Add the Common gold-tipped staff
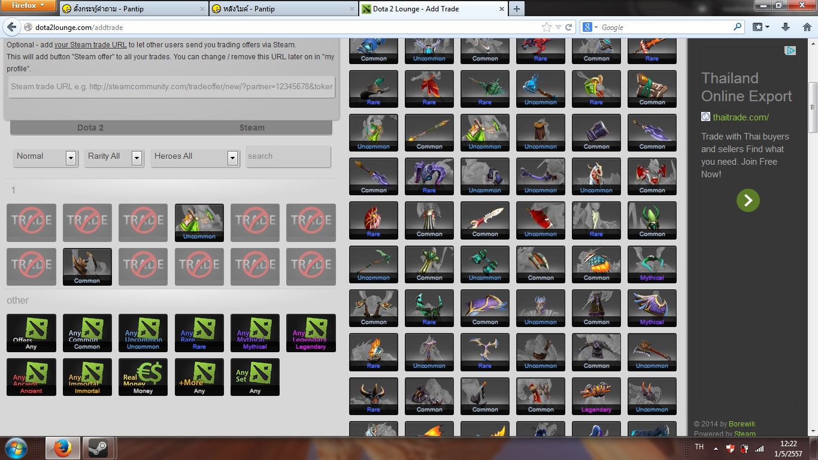 click(x=429, y=133)
